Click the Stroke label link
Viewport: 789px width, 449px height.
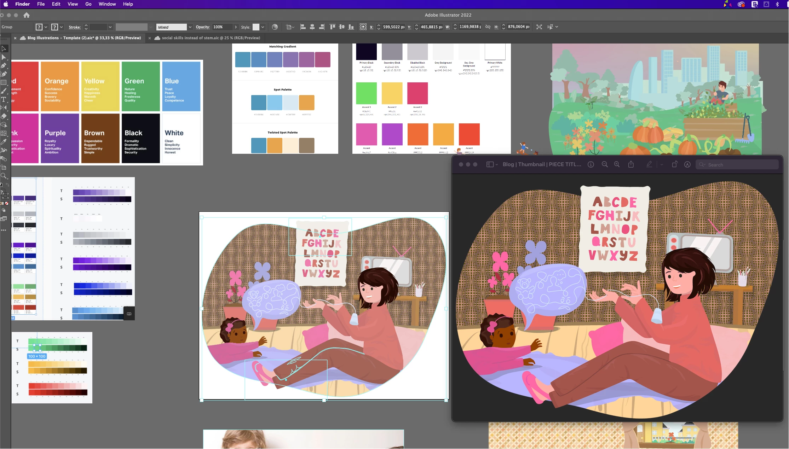pos(75,27)
